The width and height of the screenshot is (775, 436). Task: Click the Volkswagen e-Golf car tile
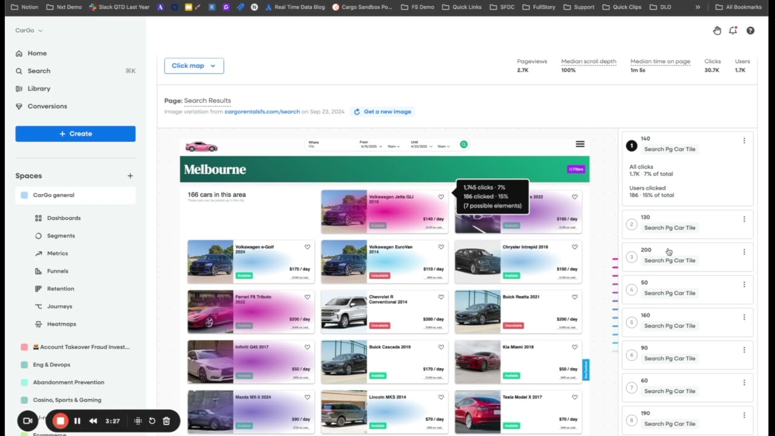(x=251, y=262)
